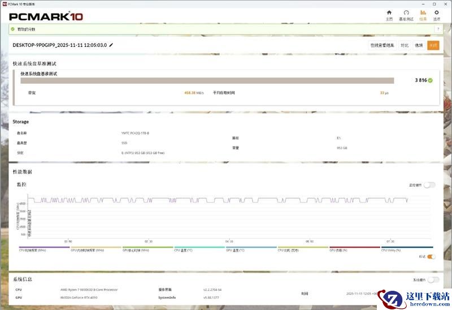Click the 监控 monitoring heading

pos(21,184)
